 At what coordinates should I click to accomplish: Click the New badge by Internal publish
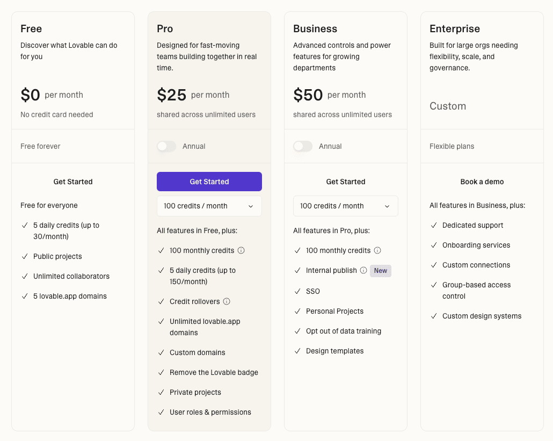[x=381, y=271]
